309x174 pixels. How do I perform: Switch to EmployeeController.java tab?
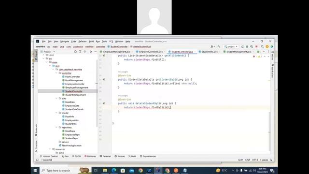(x=151, y=52)
